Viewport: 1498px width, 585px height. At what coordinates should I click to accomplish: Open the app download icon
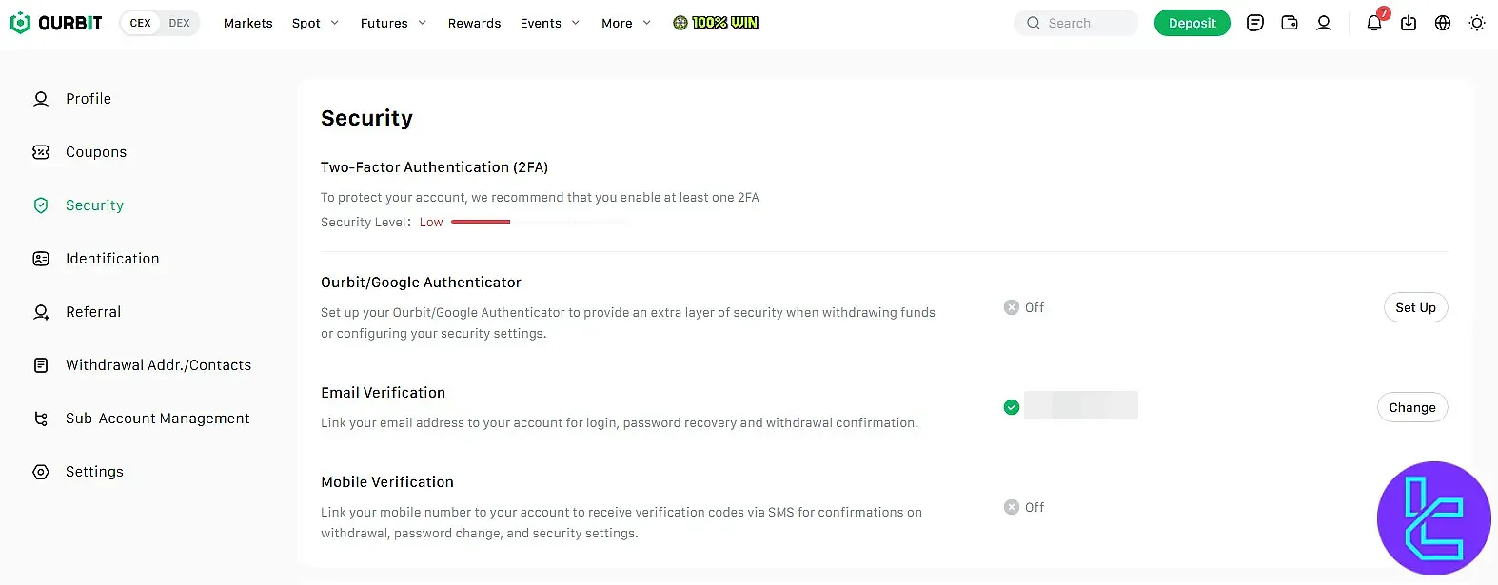click(1409, 22)
